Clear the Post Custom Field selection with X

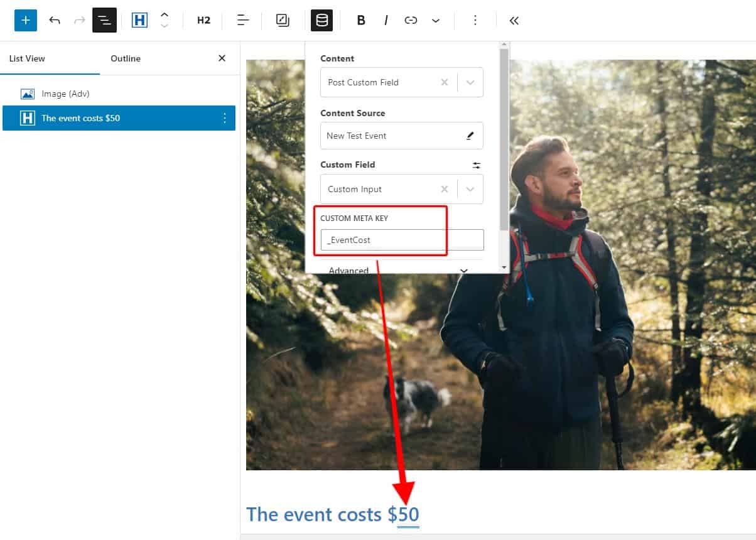coord(444,82)
